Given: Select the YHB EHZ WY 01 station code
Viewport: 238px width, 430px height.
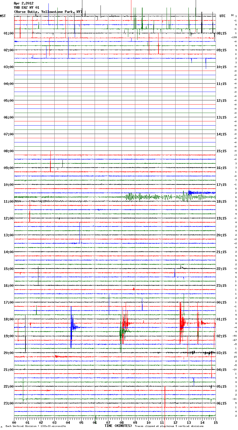Looking at the screenshot, I should tap(27, 8).
